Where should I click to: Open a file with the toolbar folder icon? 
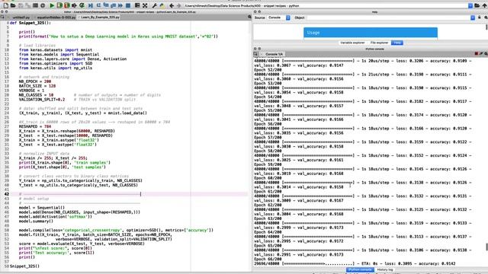(x=13, y=5)
